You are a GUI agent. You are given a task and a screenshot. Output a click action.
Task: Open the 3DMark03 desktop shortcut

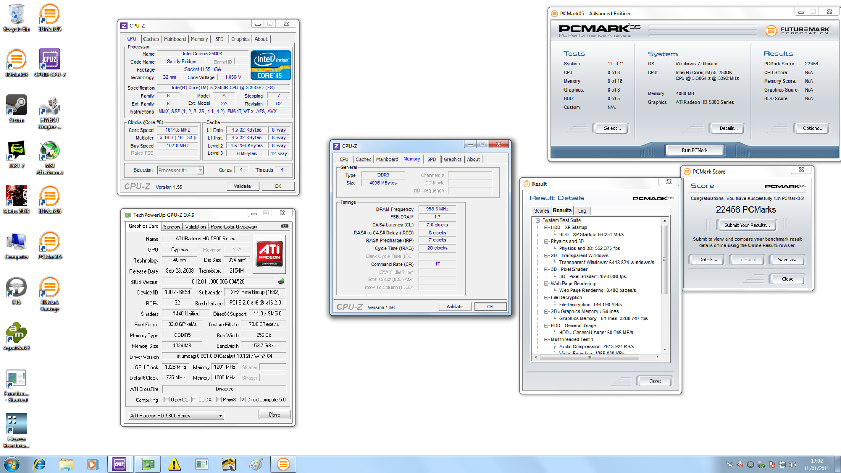tap(16, 63)
